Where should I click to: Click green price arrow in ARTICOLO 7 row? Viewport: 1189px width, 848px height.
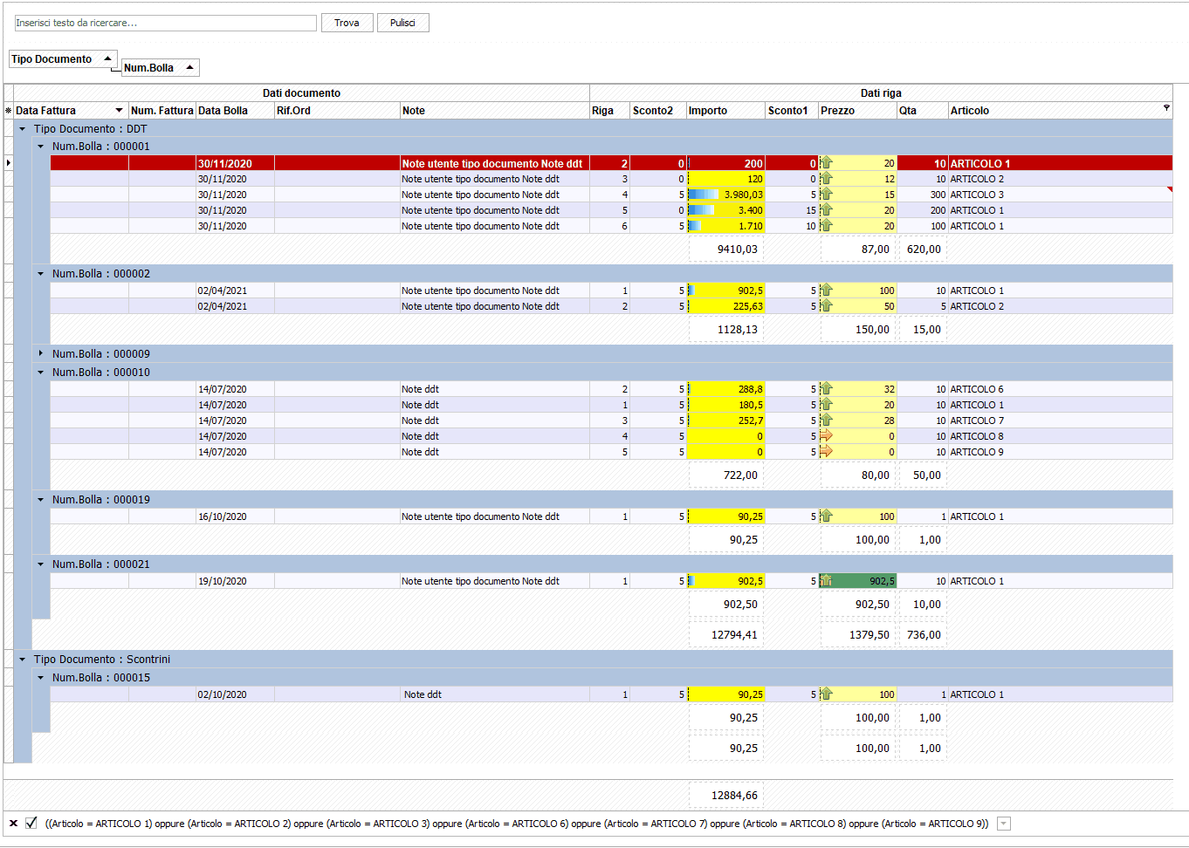tap(827, 421)
